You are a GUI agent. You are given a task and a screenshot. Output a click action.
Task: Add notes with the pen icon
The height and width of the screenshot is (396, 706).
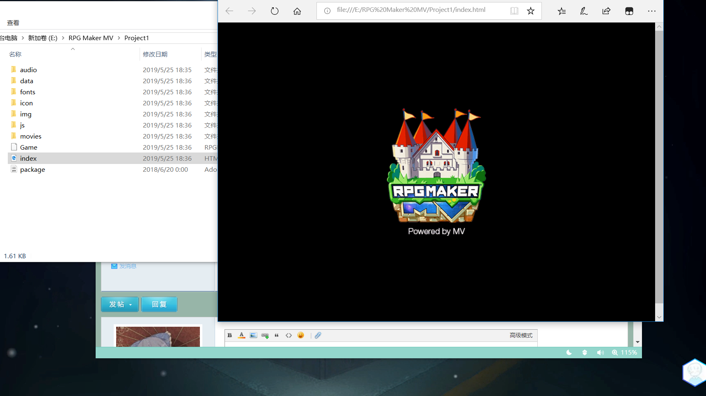[x=584, y=11]
